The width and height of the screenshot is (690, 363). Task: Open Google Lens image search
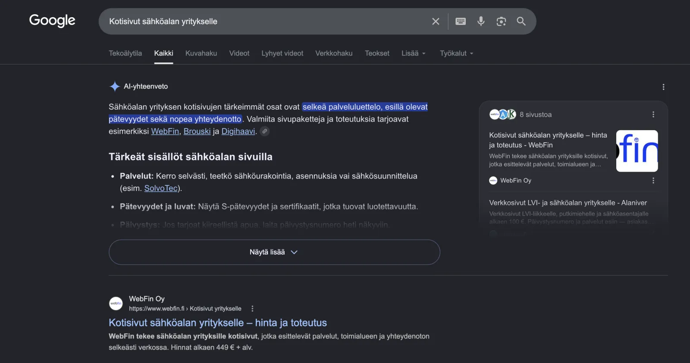pyautogui.click(x=501, y=21)
